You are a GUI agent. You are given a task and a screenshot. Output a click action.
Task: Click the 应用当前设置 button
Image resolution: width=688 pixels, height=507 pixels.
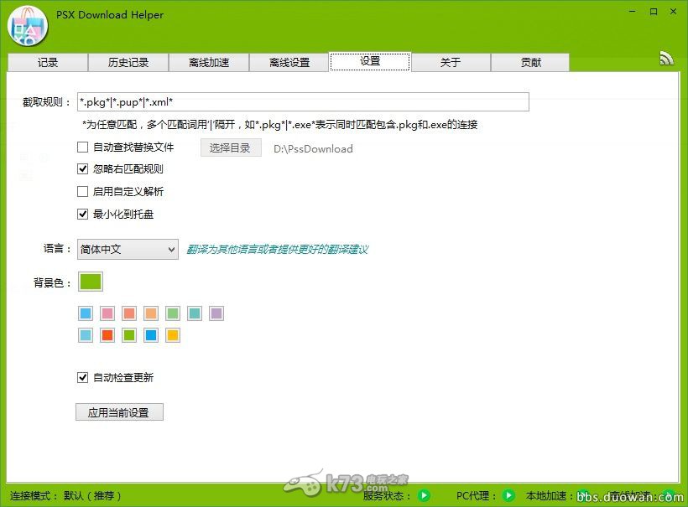pos(119,411)
